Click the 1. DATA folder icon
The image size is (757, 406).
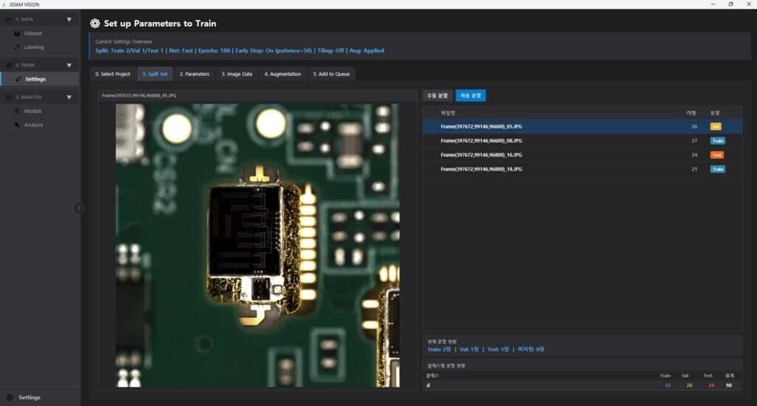tap(9, 19)
